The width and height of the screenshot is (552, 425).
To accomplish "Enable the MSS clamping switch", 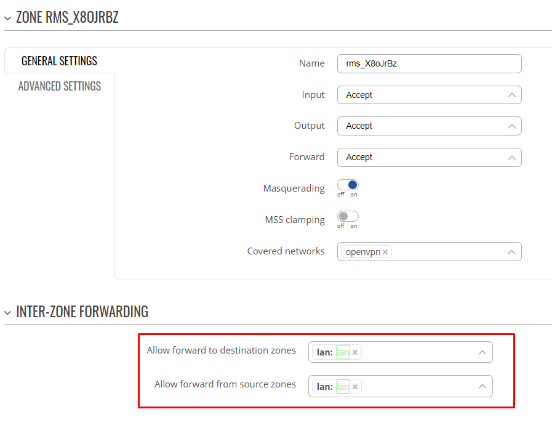I will pyautogui.click(x=348, y=216).
